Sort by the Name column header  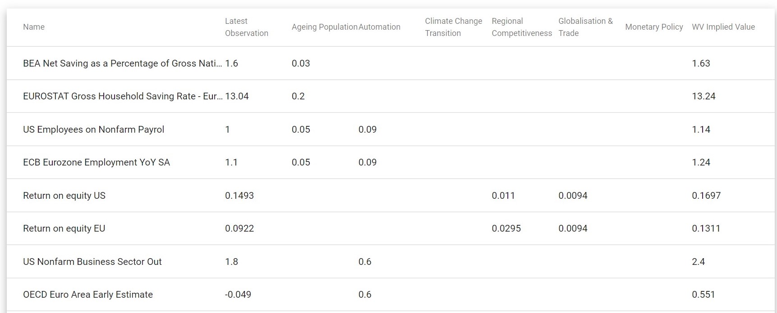click(34, 27)
